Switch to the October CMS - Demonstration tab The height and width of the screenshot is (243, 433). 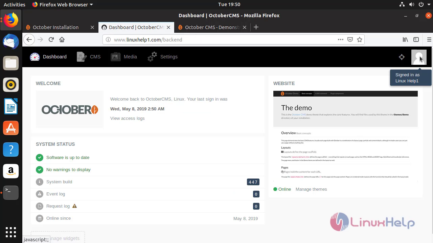pyautogui.click(x=213, y=27)
